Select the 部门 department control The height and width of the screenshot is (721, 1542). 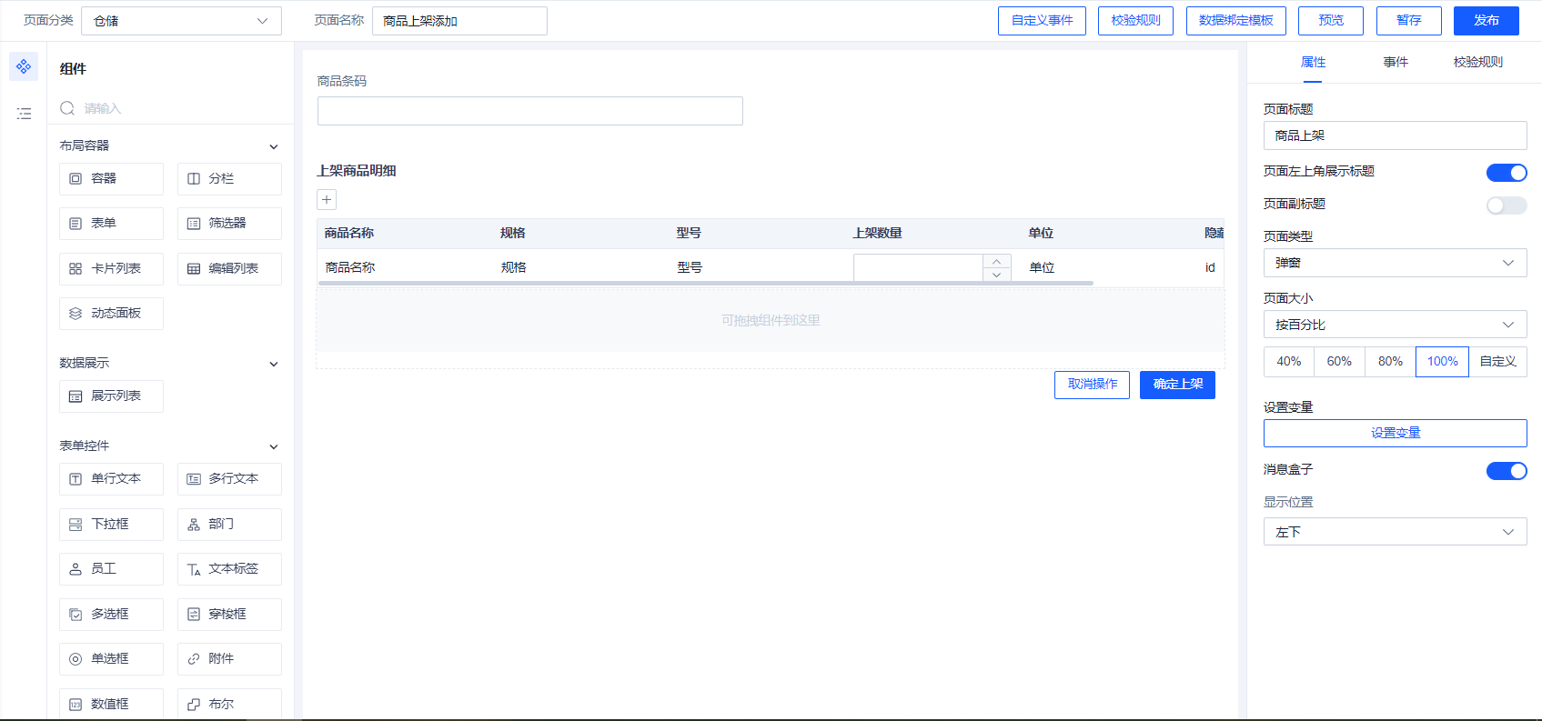[229, 525]
